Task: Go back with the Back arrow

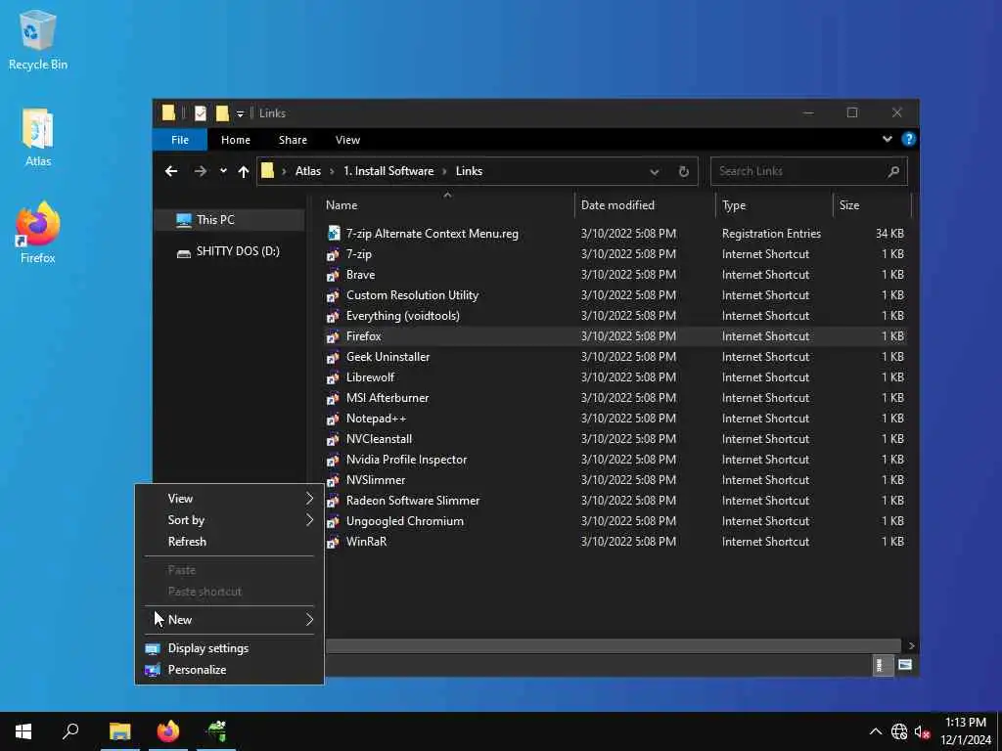Action: tap(170, 171)
